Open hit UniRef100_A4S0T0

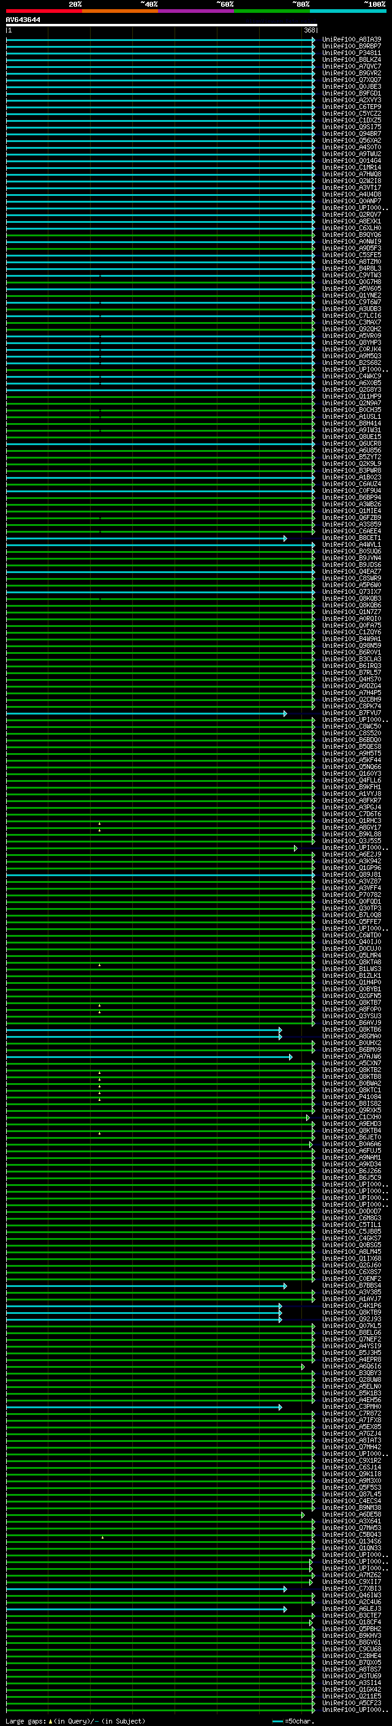(352, 148)
